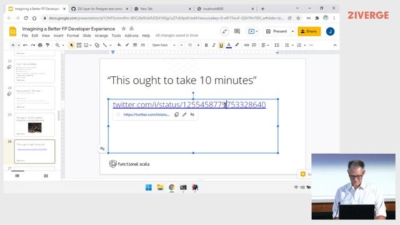Select slide 23 thumbnail

click(x=35, y=71)
